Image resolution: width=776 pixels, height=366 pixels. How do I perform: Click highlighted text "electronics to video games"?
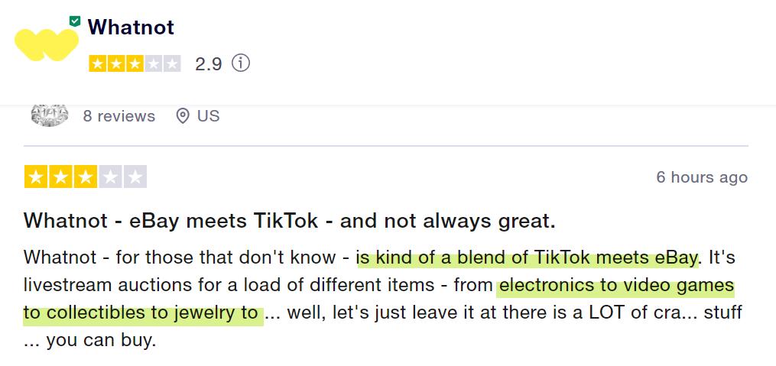615,287
